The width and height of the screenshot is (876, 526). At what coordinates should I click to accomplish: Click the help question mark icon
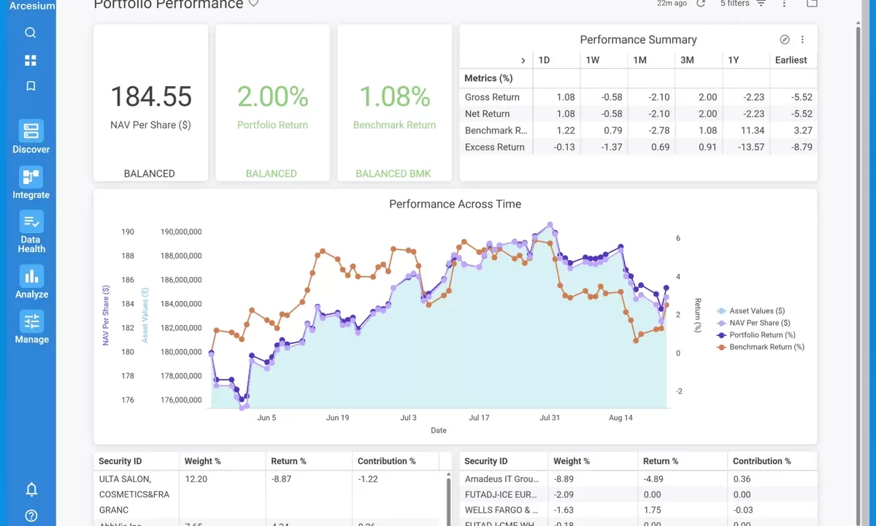coord(31,516)
